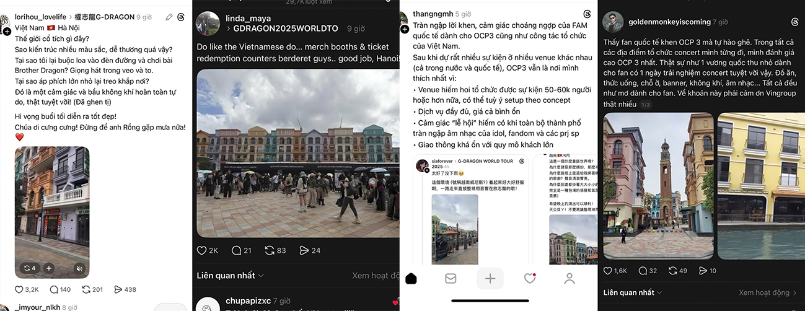Click the Threads logo beside thangngmh's post
Viewport: 805px width, 311px height.
pos(587,14)
